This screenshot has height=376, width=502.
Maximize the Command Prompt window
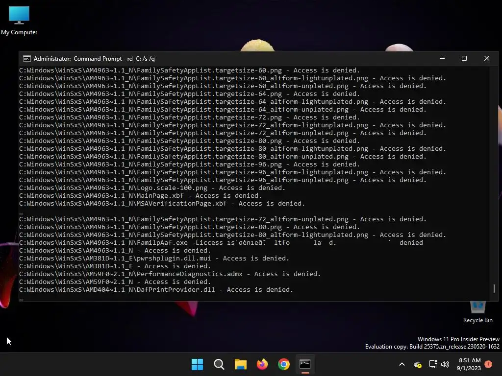click(464, 59)
